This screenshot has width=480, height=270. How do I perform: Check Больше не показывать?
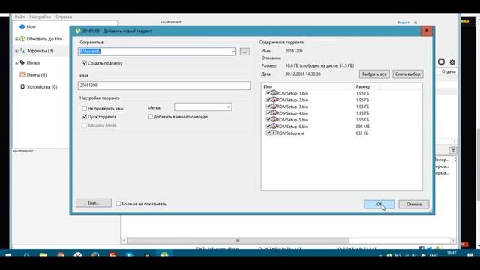coord(118,204)
